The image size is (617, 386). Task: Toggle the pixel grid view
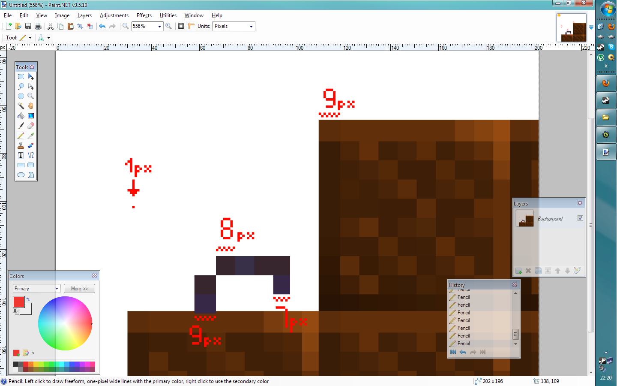tap(181, 26)
